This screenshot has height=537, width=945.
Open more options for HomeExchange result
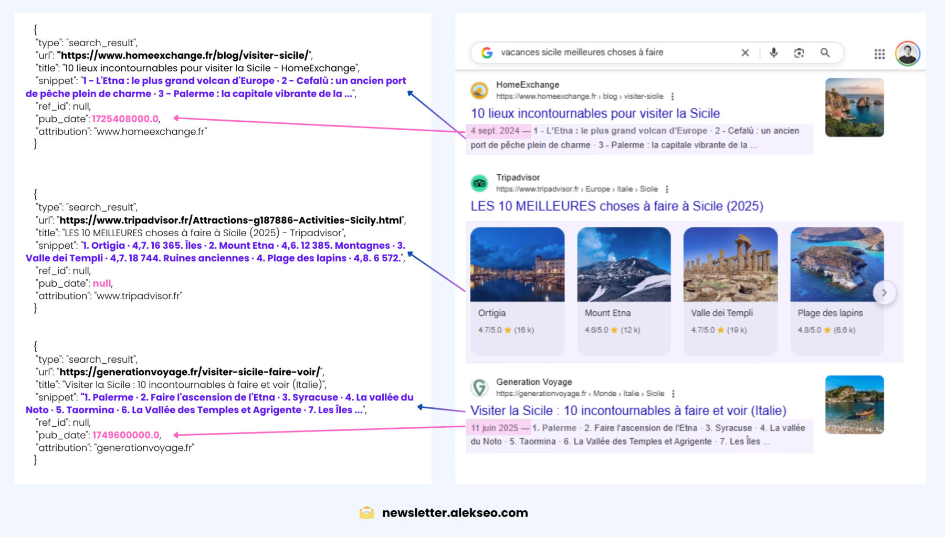pos(673,97)
